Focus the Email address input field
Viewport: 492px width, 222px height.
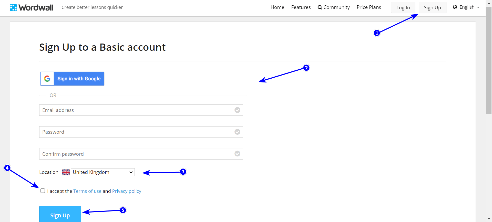[136, 110]
